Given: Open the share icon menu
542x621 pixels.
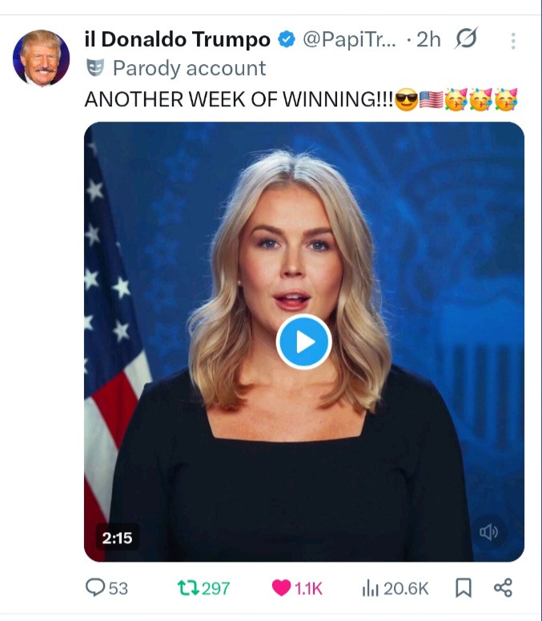Looking at the screenshot, I should (503, 588).
